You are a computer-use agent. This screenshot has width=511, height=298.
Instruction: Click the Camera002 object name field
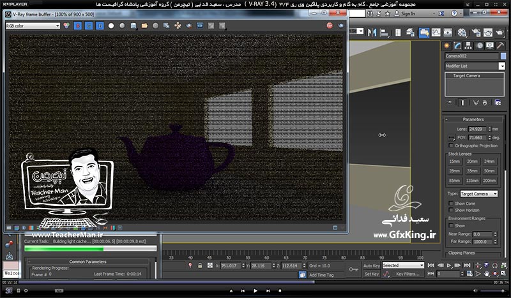pyautogui.click(x=471, y=56)
